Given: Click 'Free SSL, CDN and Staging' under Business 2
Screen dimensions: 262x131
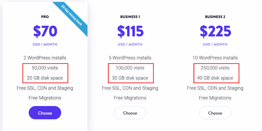Looking at the screenshot, I should point(215,88).
